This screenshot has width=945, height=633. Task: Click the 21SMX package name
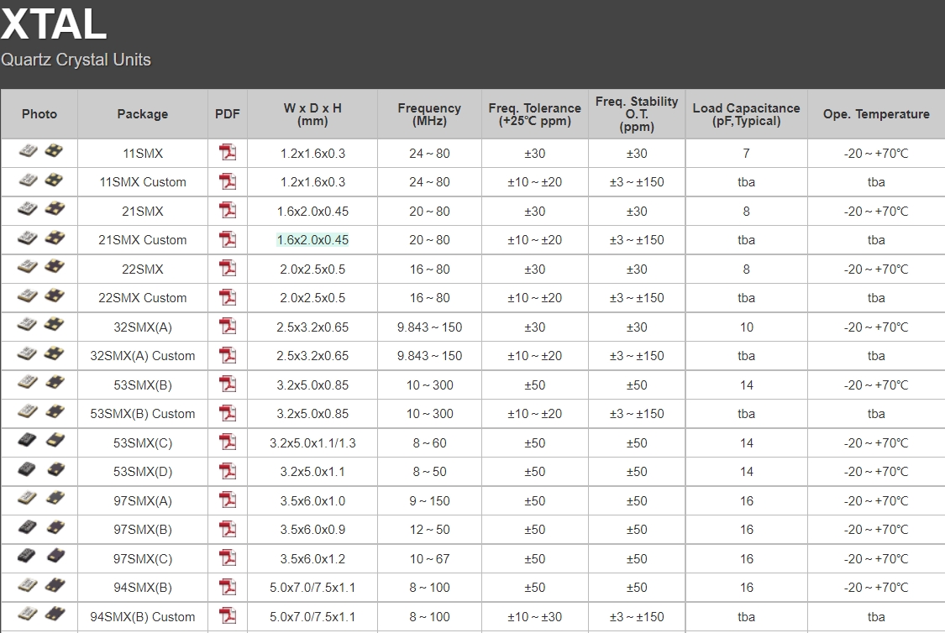tap(142, 212)
